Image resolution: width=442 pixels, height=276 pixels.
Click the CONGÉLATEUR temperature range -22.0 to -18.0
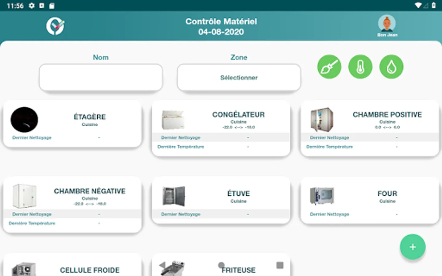pos(238,127)
